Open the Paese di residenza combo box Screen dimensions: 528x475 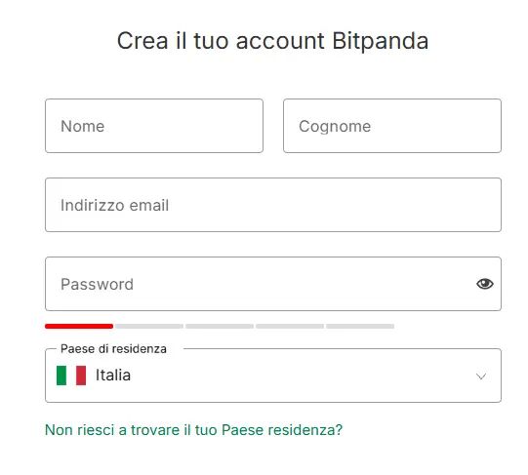tap(273, 376)
